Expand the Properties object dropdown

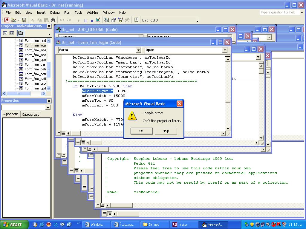pos(48,107)
